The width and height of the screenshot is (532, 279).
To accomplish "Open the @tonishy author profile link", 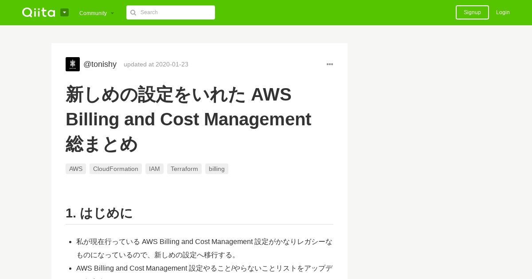I will click(x=100, y=64).
